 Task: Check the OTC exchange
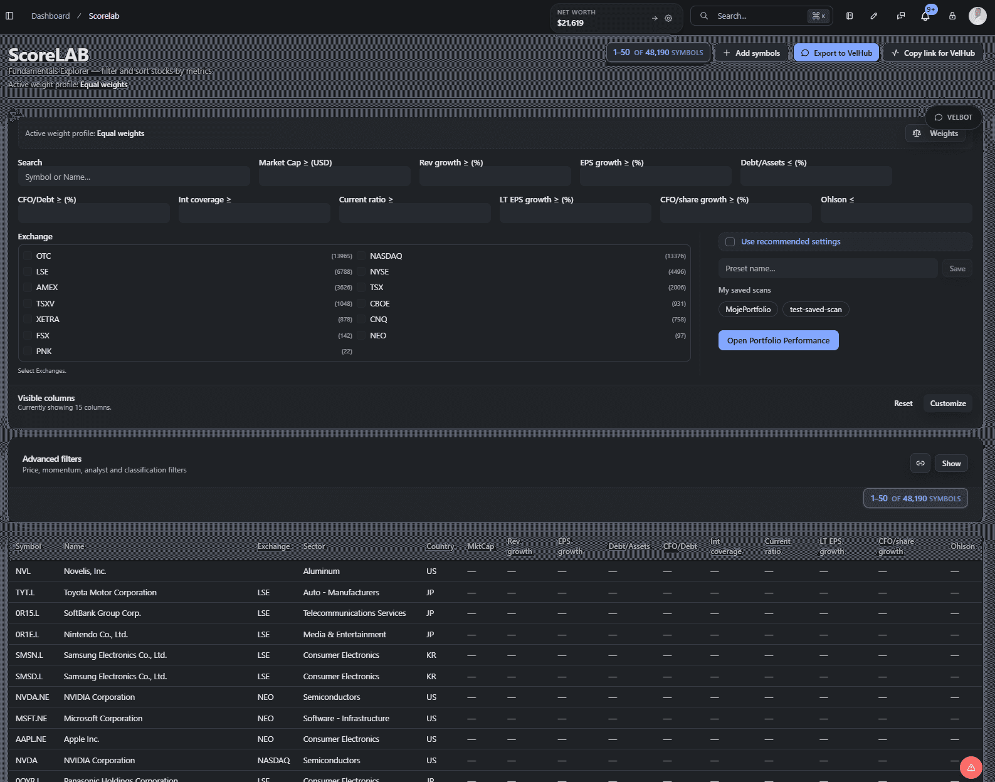[28, 256]
